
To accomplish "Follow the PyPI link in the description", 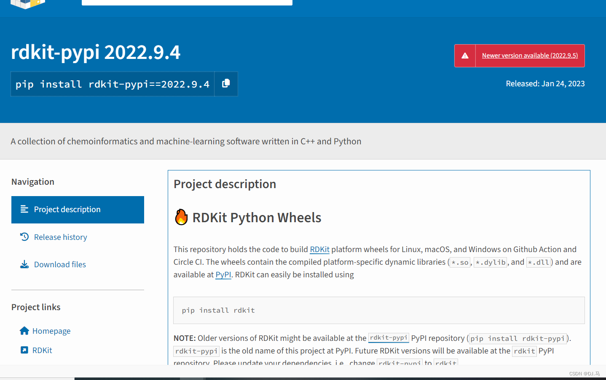I will [223, 275].
